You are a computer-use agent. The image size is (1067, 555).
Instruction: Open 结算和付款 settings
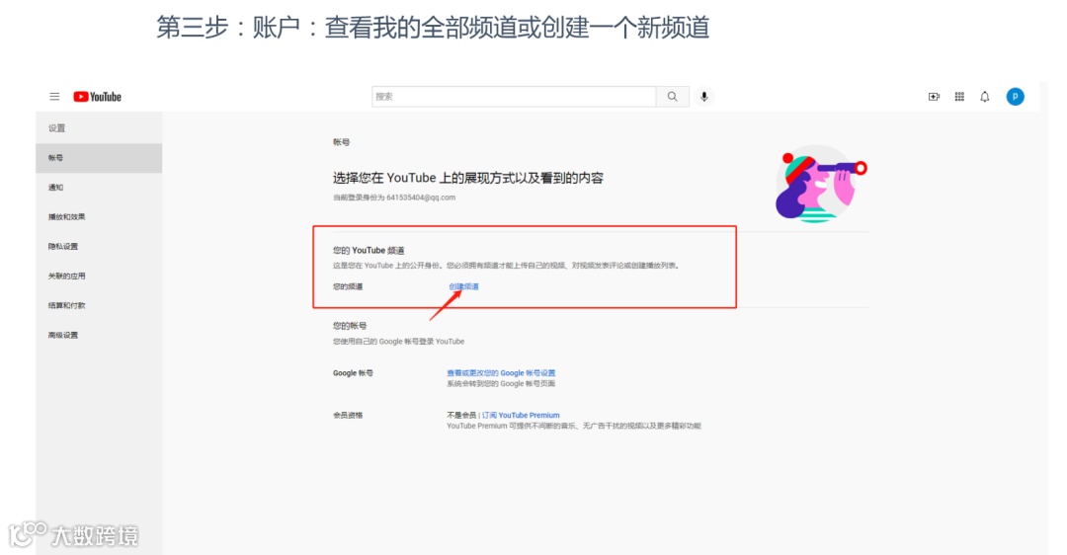99,305
